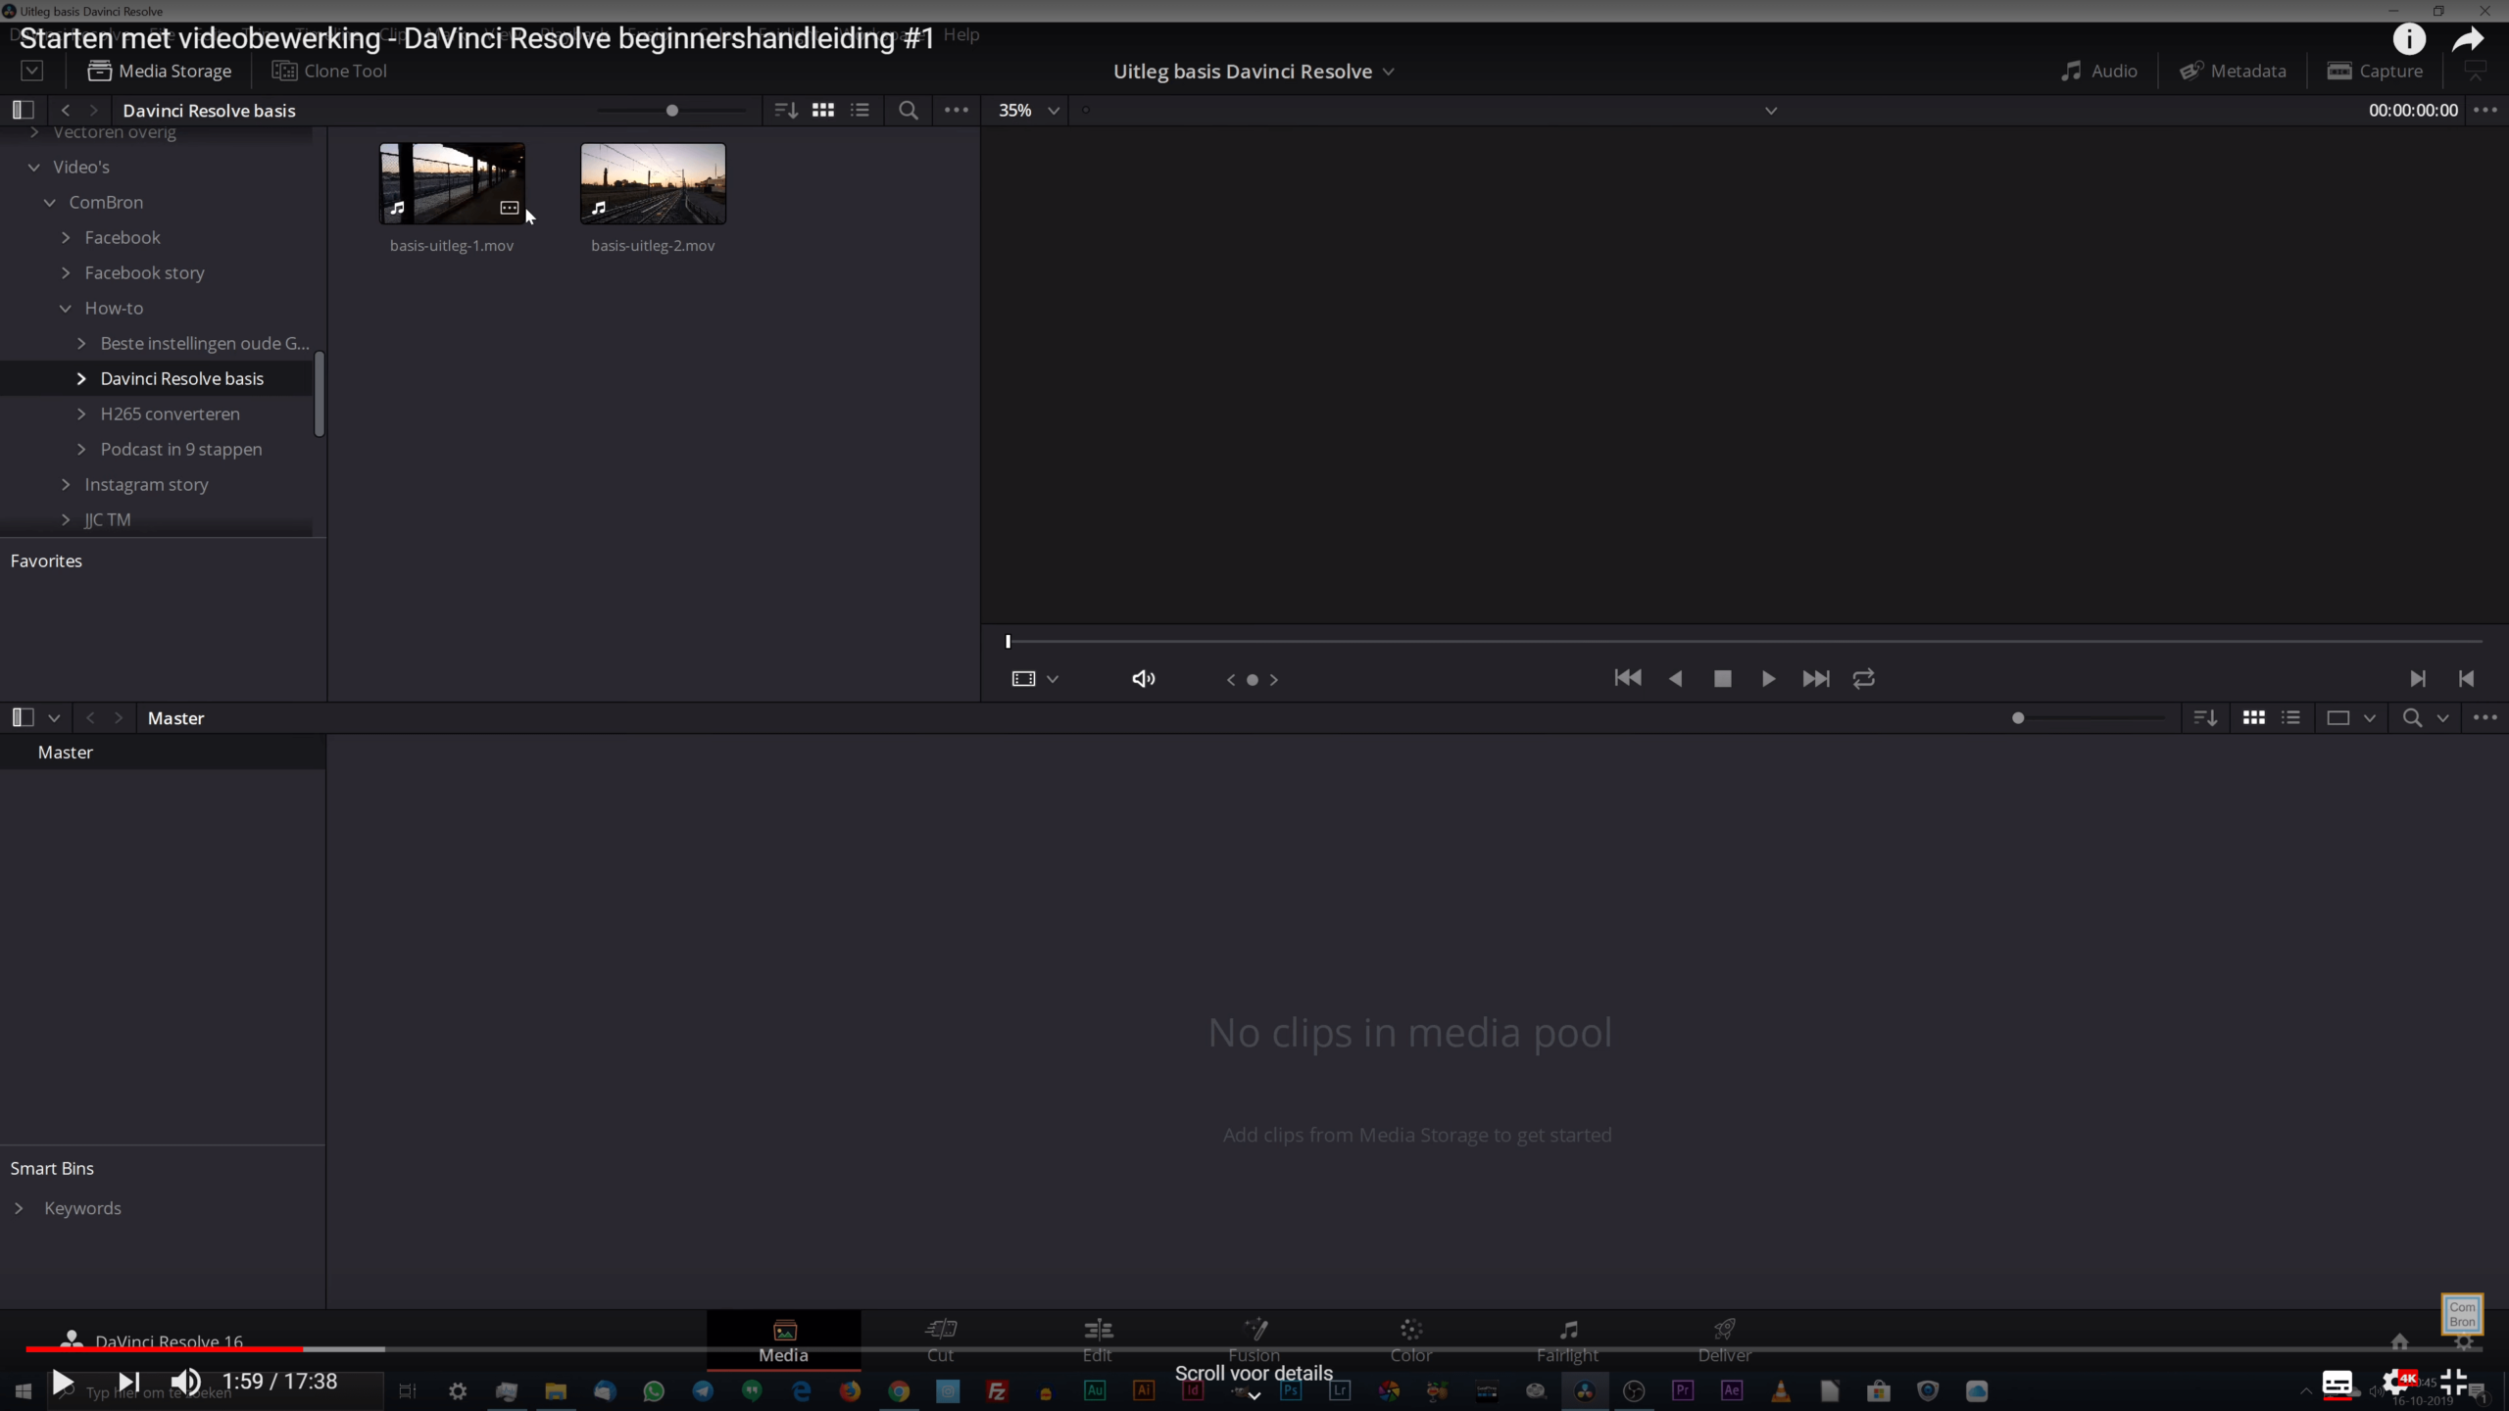
Task: Open the Help menu
Action: click(x=960, y=34)
